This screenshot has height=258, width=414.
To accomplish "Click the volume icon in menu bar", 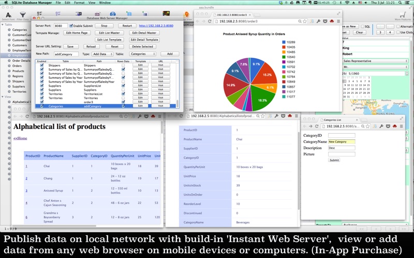I will click(366, 3).
